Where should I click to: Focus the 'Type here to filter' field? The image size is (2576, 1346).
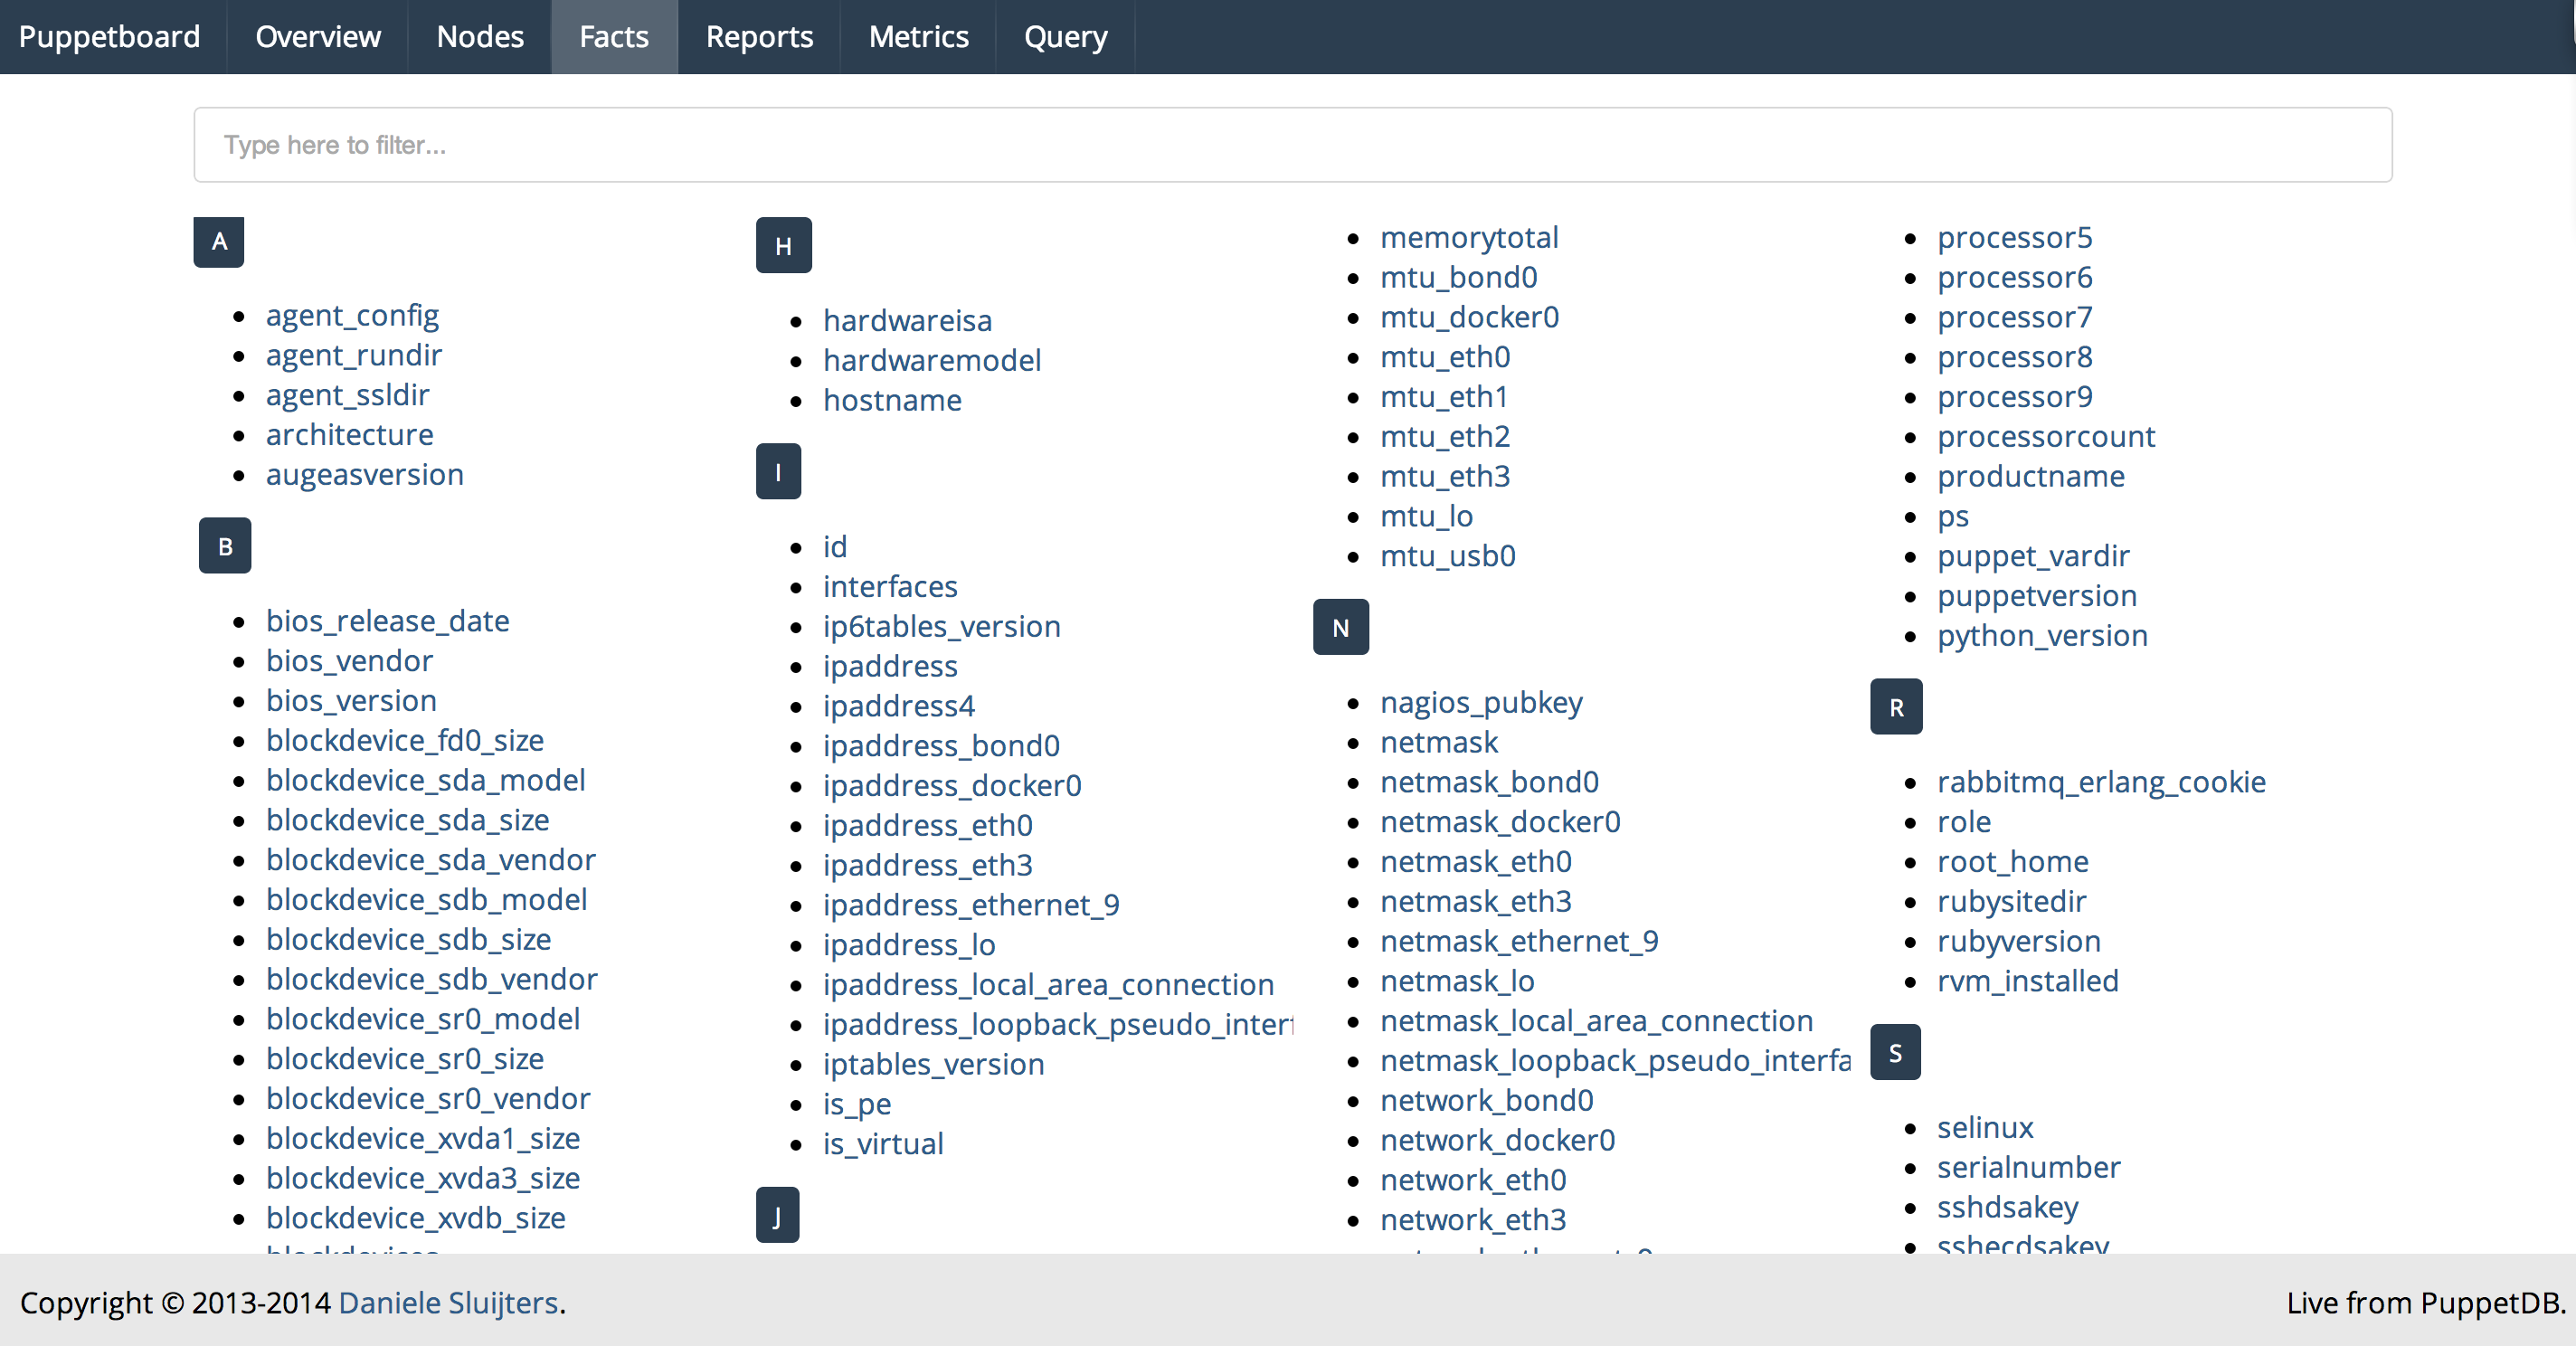1292,145
